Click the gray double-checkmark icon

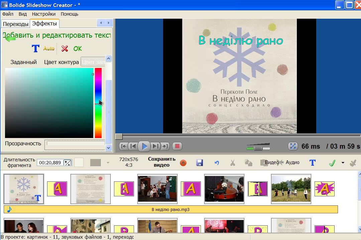[353, 163]
